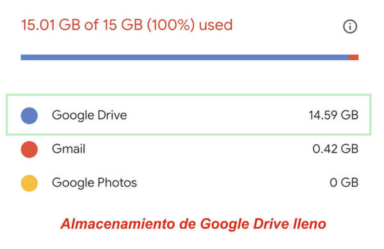
Task: Select the red Gmail dot
Action: 29,149
